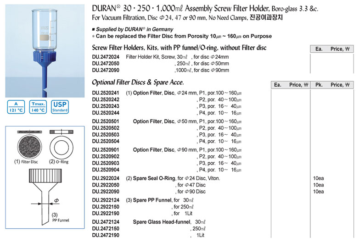
Task: Click the USP Standard badge
Action: [x=60, y=107]
